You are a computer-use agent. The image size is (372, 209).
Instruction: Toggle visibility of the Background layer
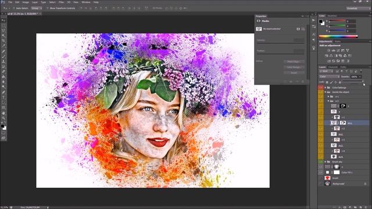pos(320,183)
